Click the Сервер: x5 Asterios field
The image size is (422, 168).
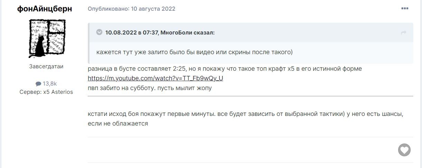tap(46, 92)
